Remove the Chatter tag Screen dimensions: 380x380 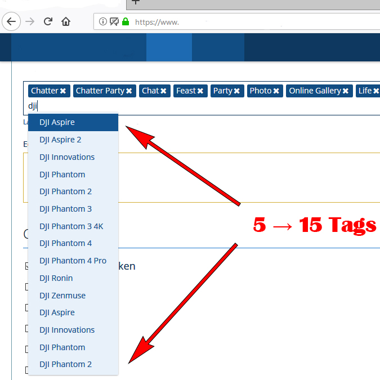[62, 91]
